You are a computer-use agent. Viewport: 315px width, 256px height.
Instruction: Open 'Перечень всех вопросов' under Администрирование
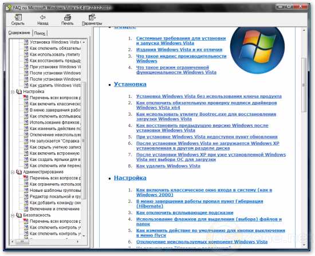[55, 178]
